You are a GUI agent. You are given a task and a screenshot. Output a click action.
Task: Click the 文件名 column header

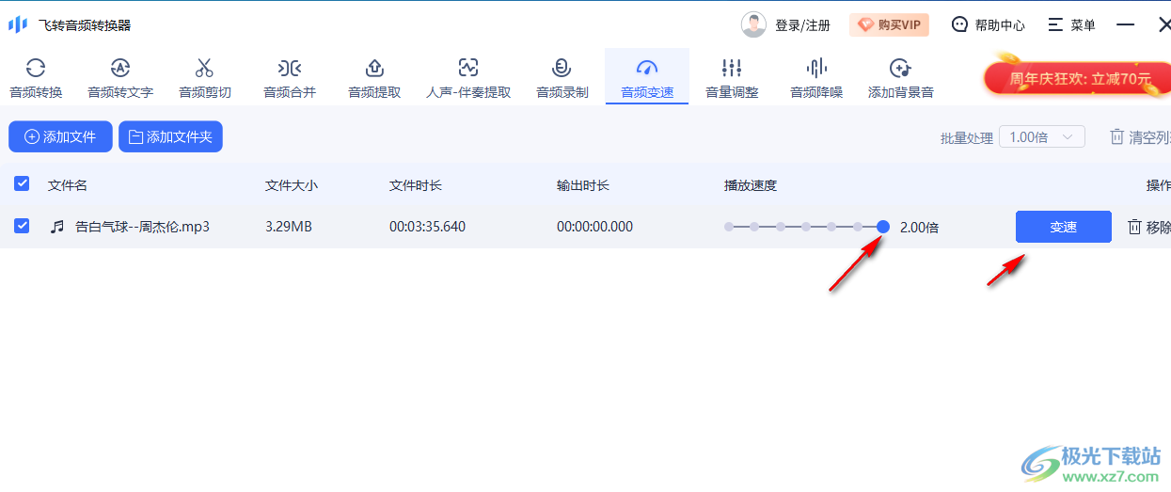pos(68,185)
